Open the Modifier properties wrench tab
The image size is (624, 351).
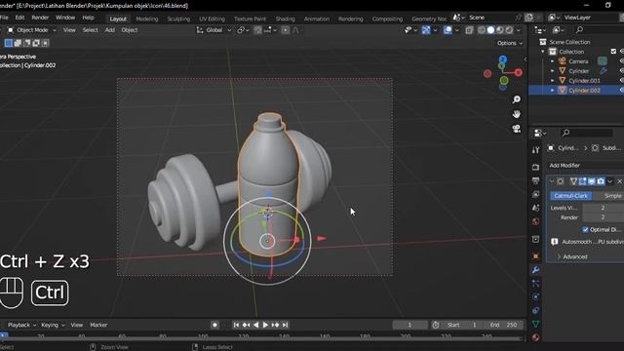pyautogui.click(x=535, y=270)
